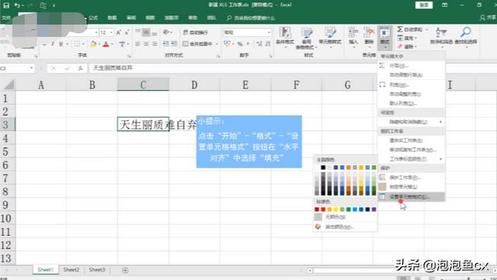The image size is (497, 280).
Task: Open the Formulas (公式) ribbon tab
Action: pyautogui.click(x=93, y=18)
